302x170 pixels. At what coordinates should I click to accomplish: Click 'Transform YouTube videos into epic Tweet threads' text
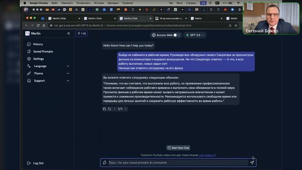click(169, 155)
